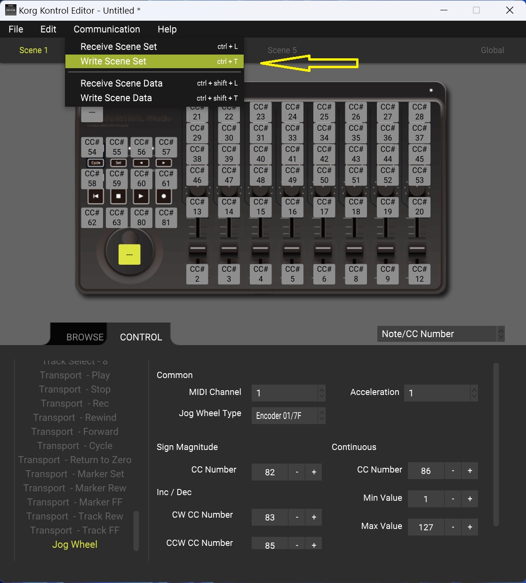Screen dimensions: 526x583
Task: Switch to the BROWSE tab
Action: [x=85, y=337]
